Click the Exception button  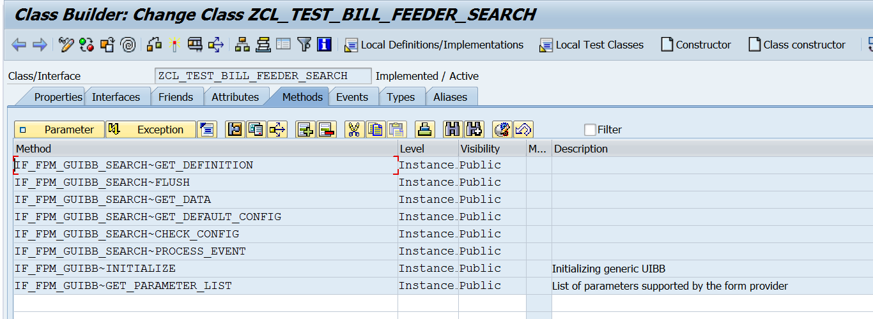pos(151,130)
